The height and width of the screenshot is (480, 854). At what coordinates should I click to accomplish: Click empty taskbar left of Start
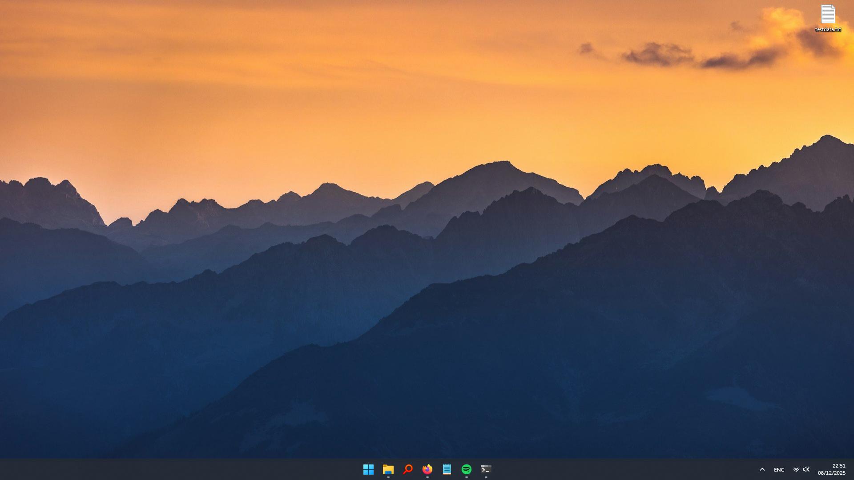tap(178, 469)
